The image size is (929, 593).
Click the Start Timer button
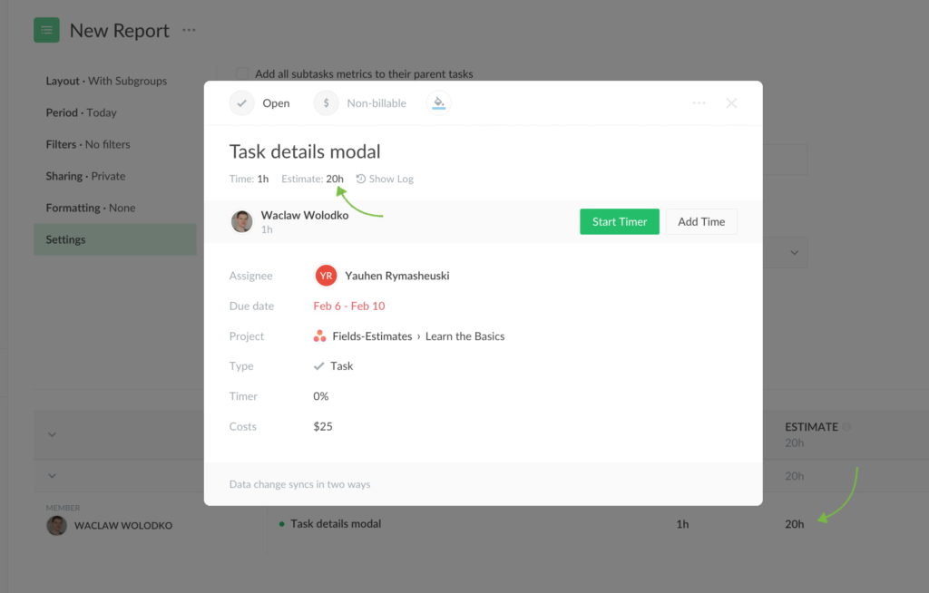(x=619, y=221)
